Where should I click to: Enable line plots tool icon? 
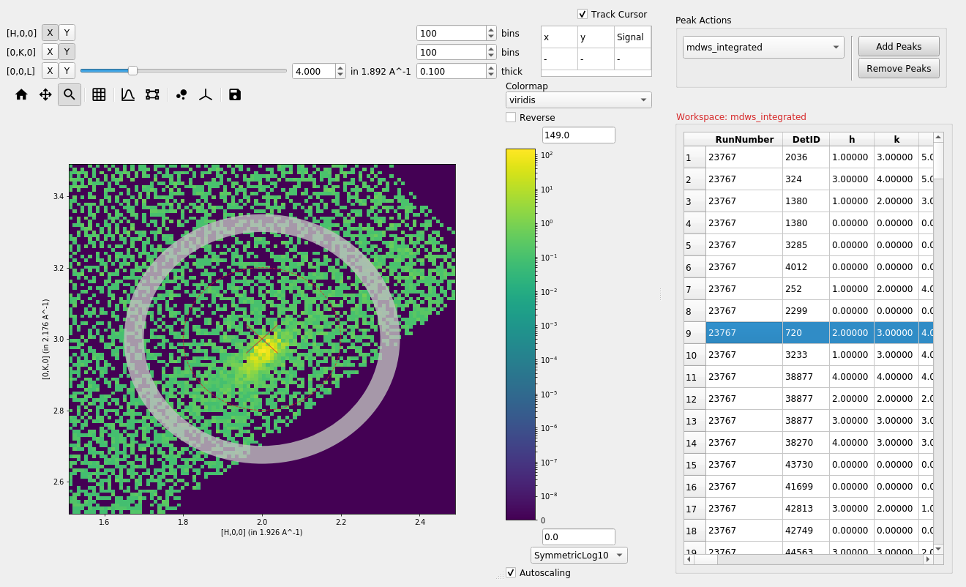128,94
